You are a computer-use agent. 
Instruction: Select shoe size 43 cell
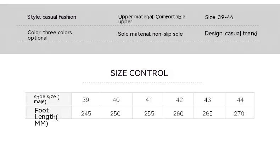(x=208, y=100)
